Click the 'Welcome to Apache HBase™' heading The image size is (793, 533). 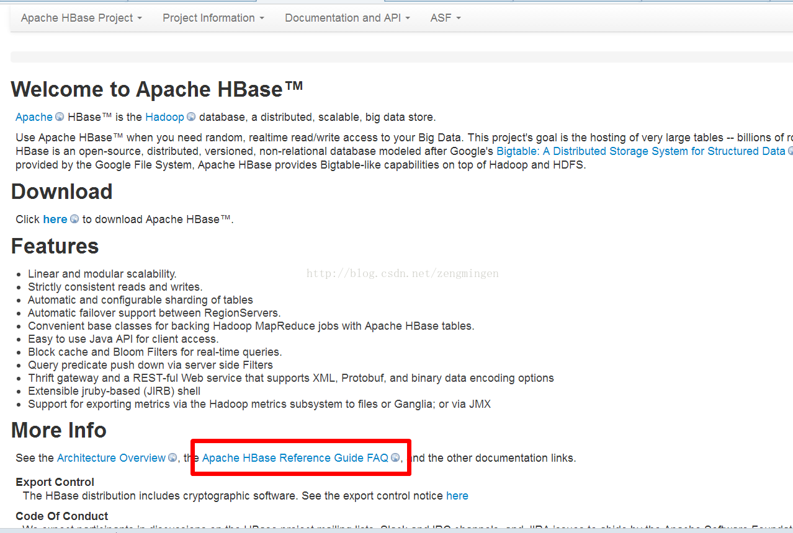[x=157, y=89]
